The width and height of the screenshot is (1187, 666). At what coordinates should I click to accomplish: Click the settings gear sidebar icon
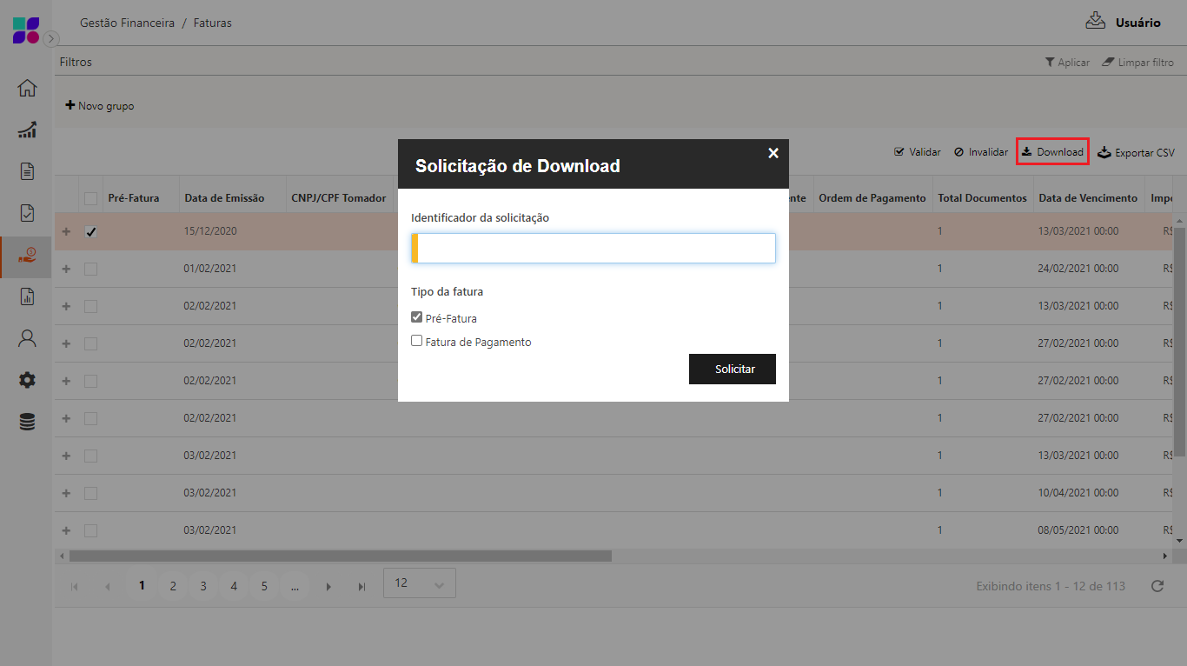point(27,380)
